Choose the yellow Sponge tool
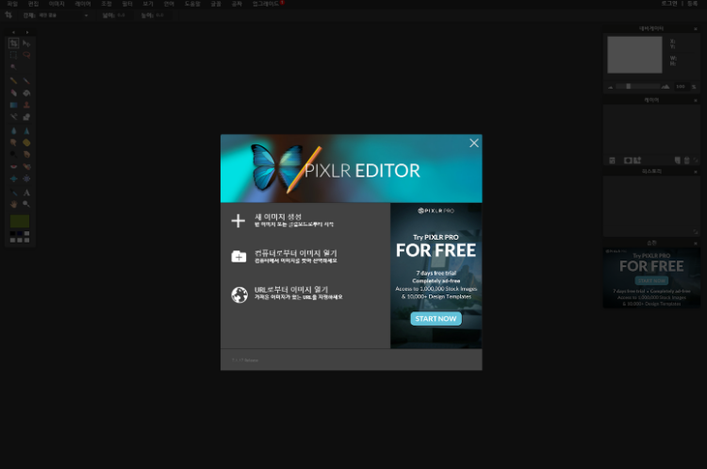This screenshot has width=707, height=469. [x=26, y=142]
